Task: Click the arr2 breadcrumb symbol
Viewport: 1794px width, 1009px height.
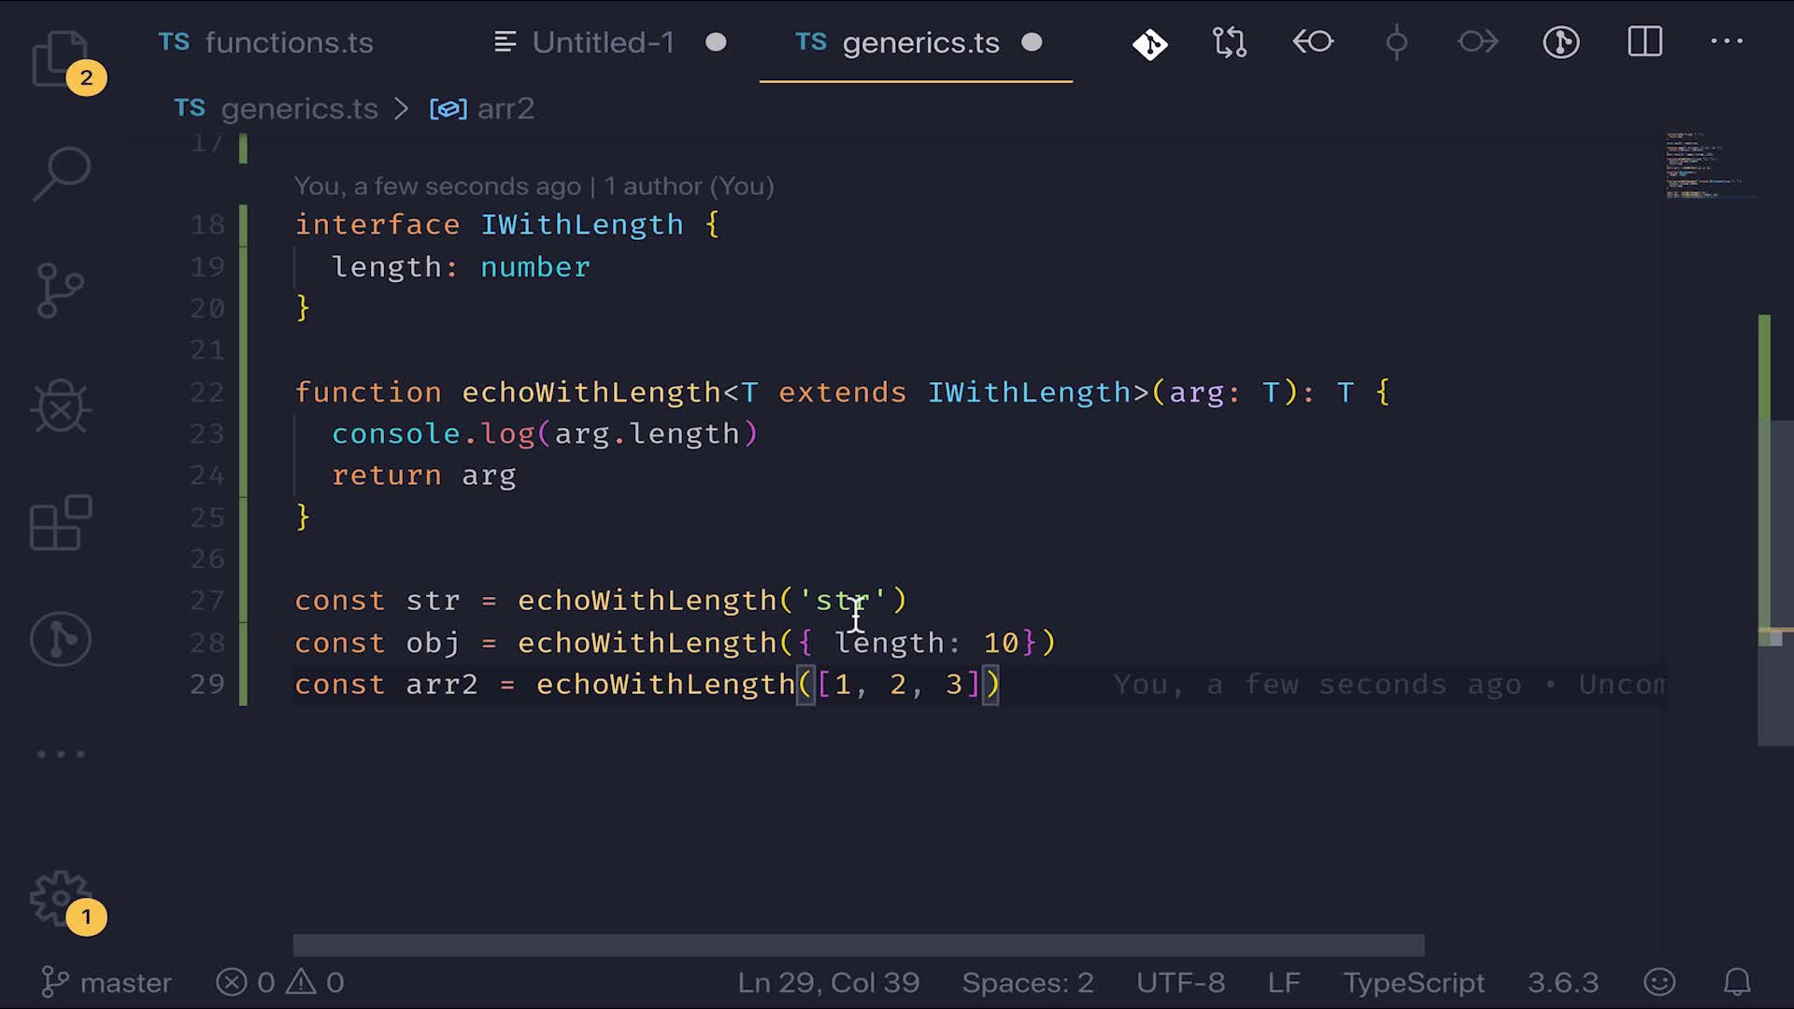Action: pos(505,109)
